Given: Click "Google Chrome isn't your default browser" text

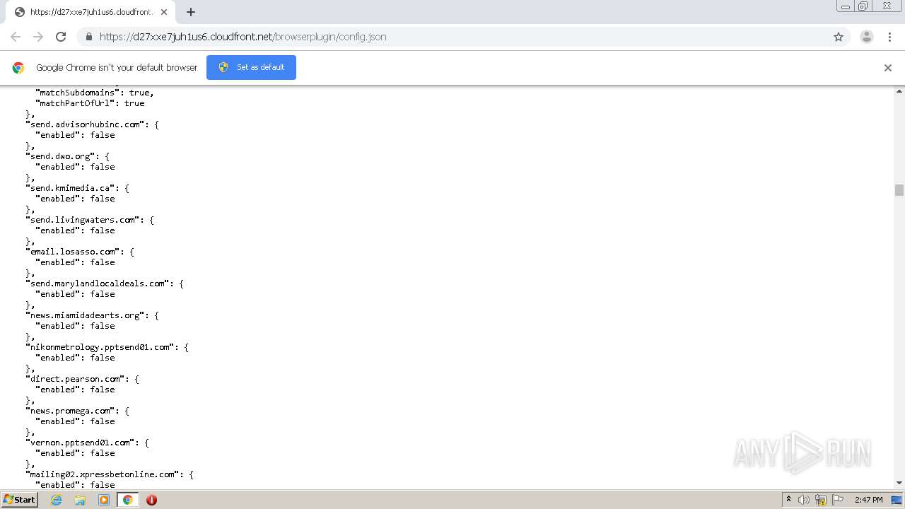Looking at the screenshot, I should tap(117, 68).
